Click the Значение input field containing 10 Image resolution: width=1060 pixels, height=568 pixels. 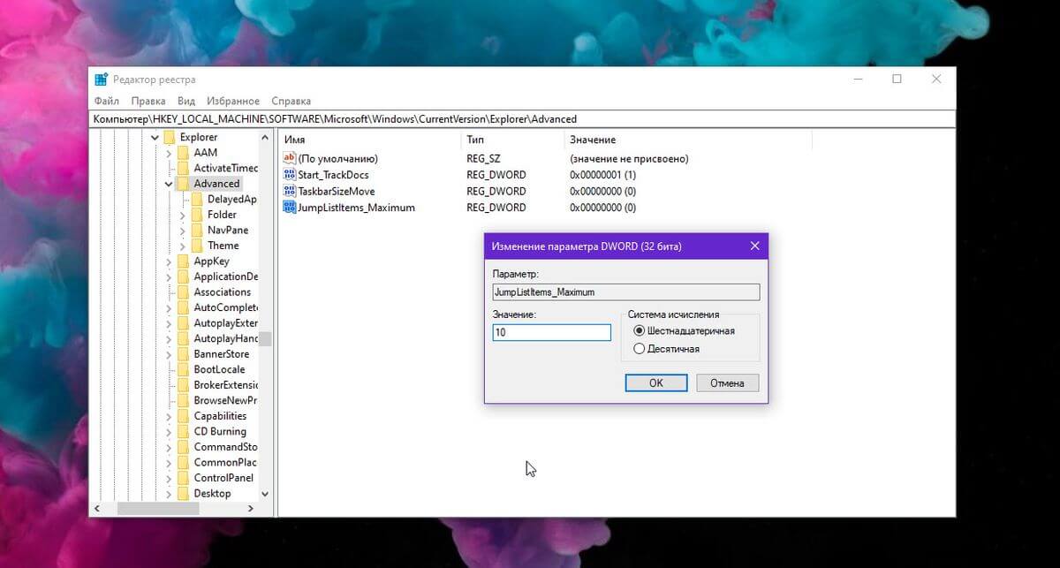pos(552,332)
